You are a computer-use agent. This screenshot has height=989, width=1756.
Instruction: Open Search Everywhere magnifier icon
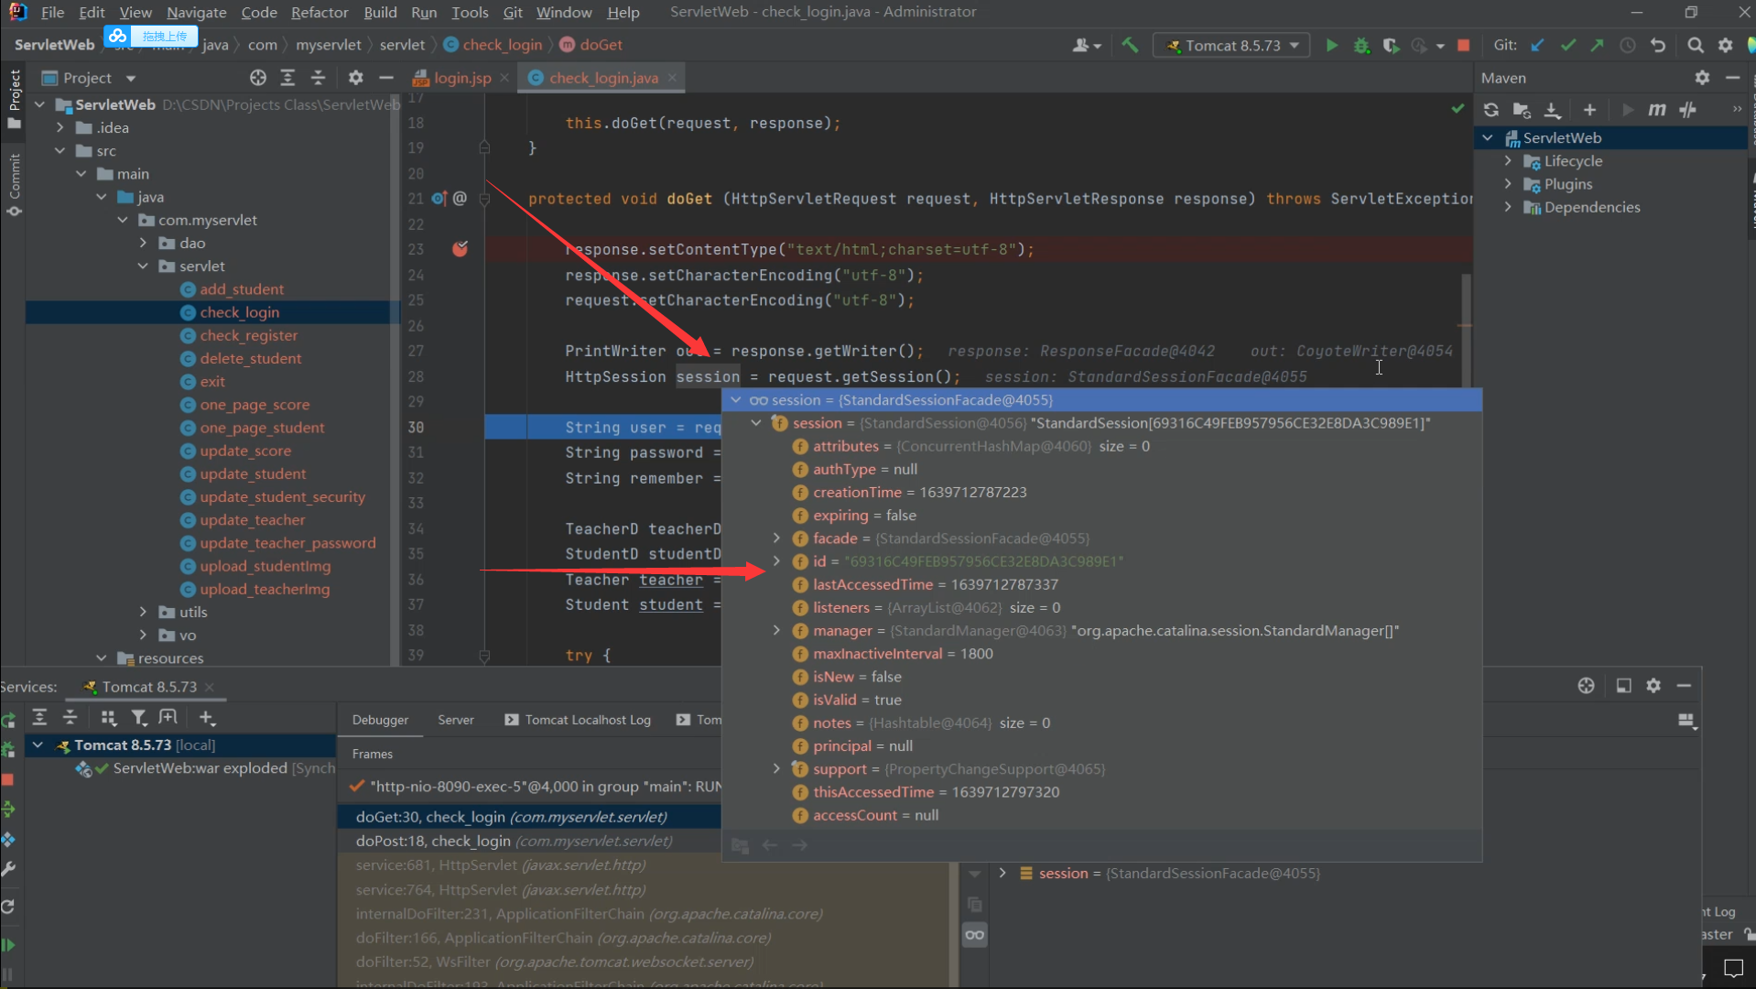pyautogui.click(x=1696, y=45)
